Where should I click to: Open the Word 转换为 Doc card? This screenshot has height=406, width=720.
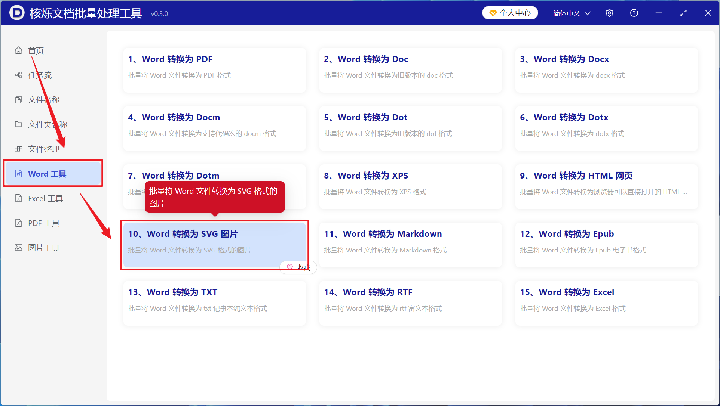[x=411, y=70]
